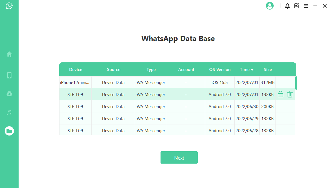Go to the Home sidebar icon
The image size is (335, 188).
(x=9, y=54)
